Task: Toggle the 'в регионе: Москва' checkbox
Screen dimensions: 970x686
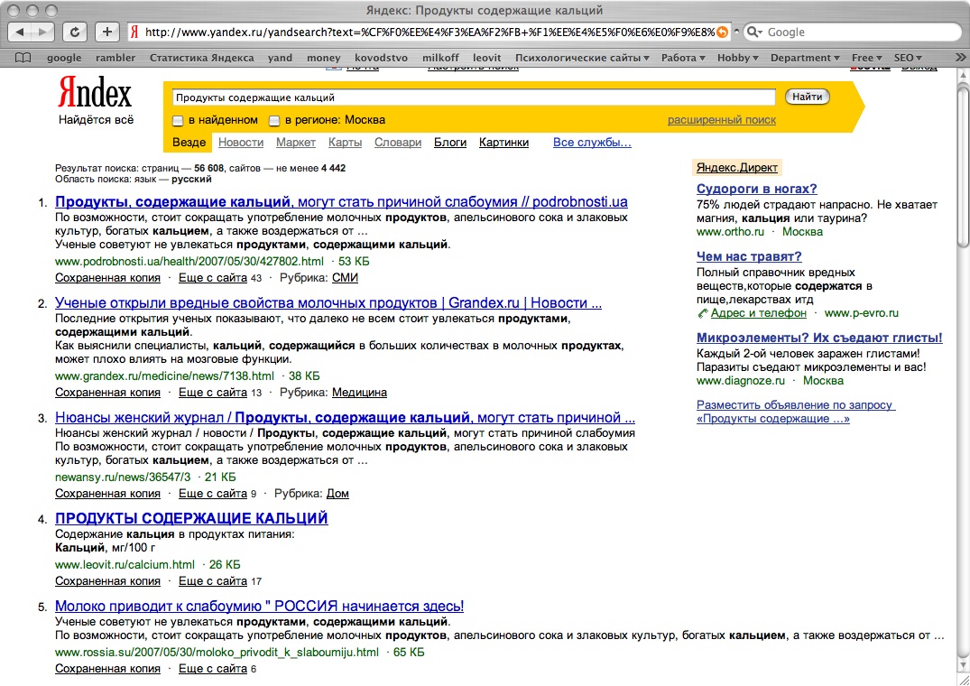Action: [x=274, y=121]
